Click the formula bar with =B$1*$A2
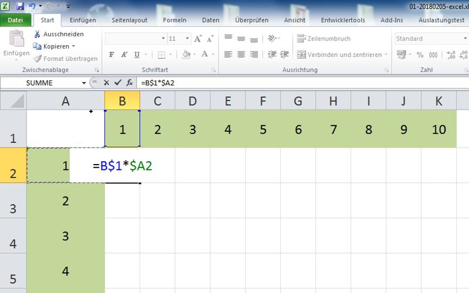The height and width of the screenshot is (293, 469). 303,83
